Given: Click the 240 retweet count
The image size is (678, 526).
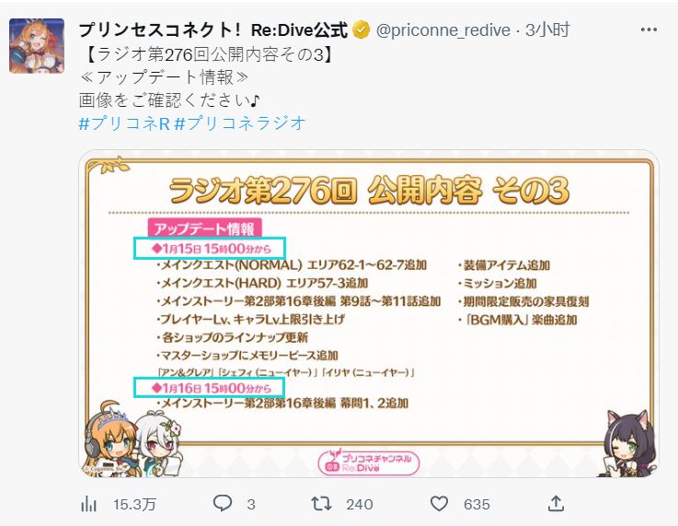Looking at the screenshot, I should pyautogui.click(x=360, y=505).
